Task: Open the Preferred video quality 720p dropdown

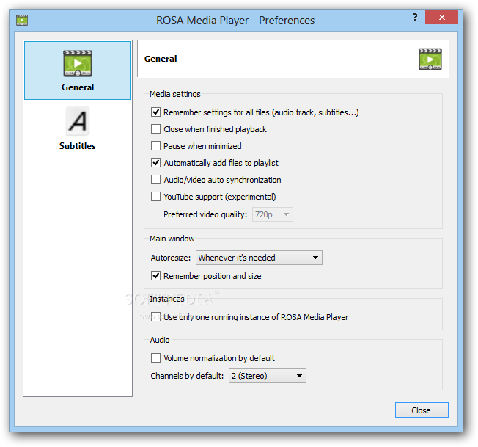Action: pos(273,214)
